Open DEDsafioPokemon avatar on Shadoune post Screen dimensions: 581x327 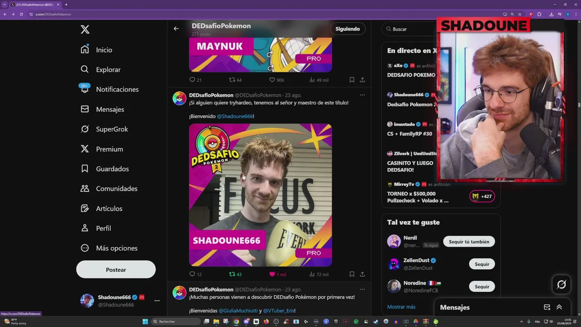[179, 98]
